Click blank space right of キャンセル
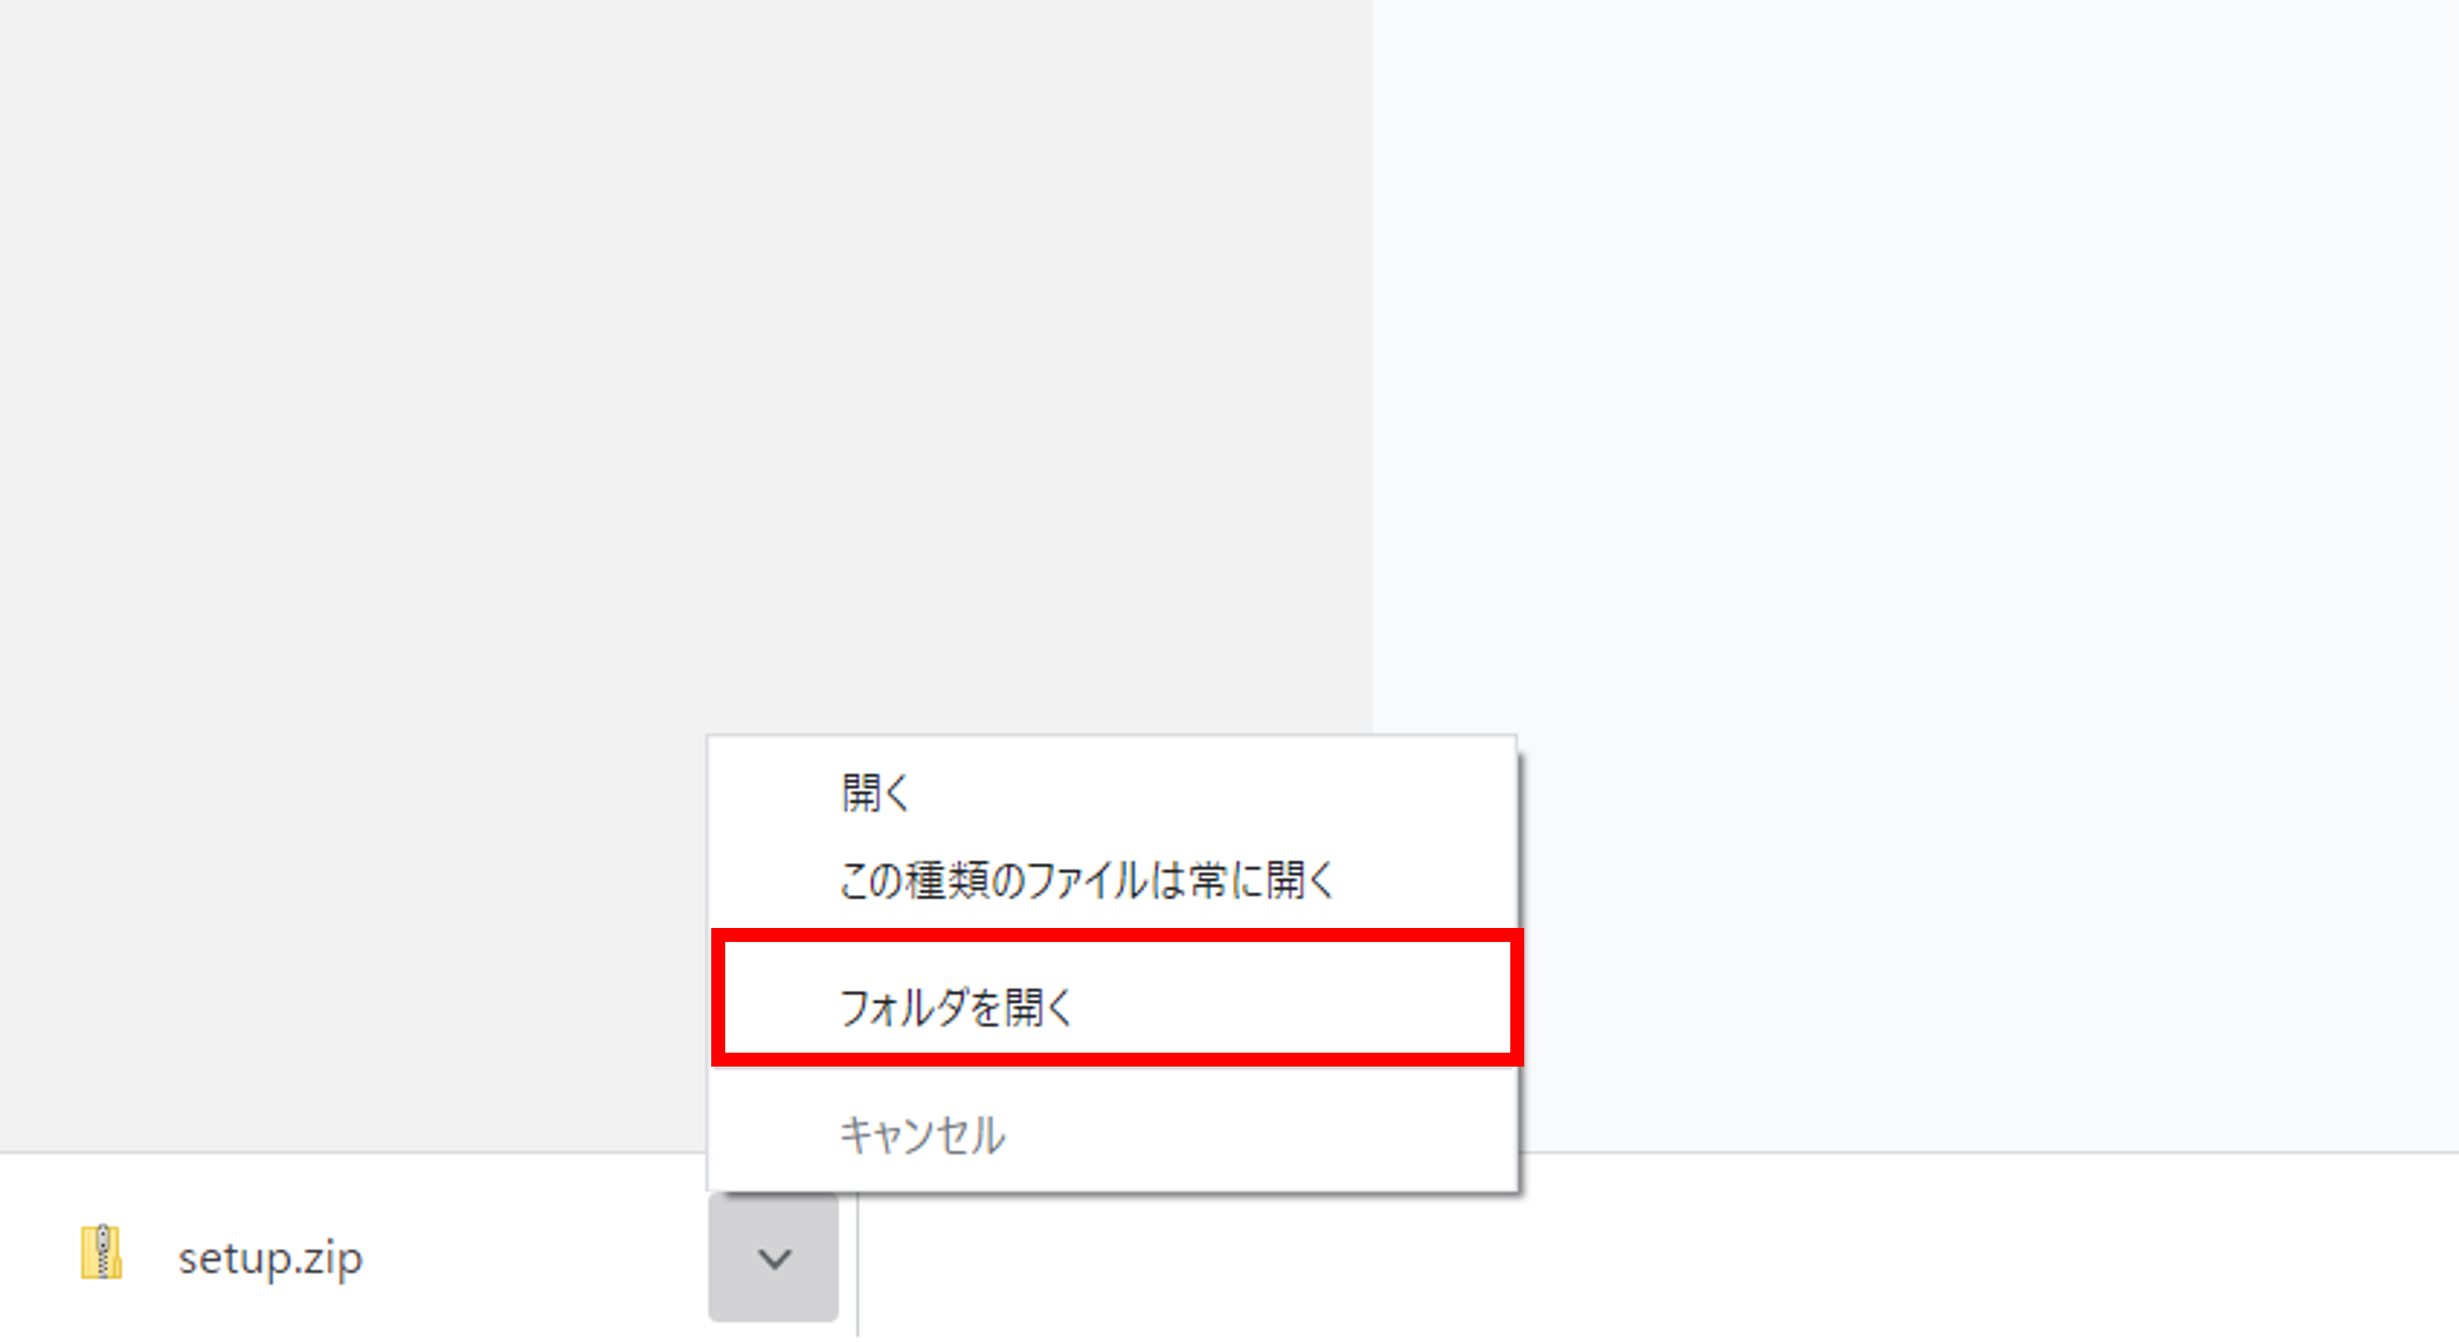This screenshot has height=1342, width=2459. [x=1257, y=1134]
